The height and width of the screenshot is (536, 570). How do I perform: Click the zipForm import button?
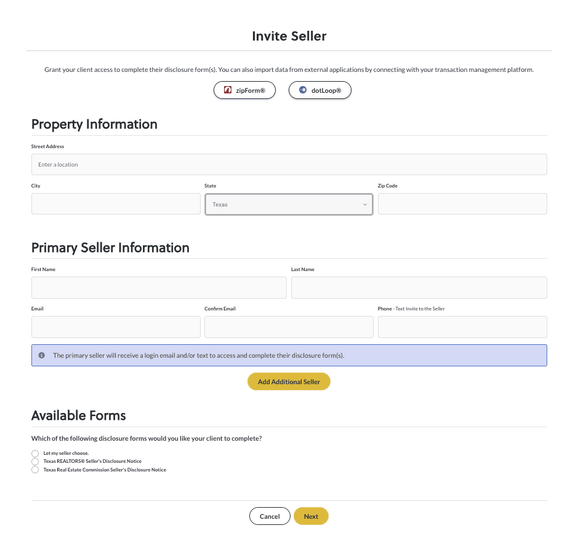pos(244,90)
